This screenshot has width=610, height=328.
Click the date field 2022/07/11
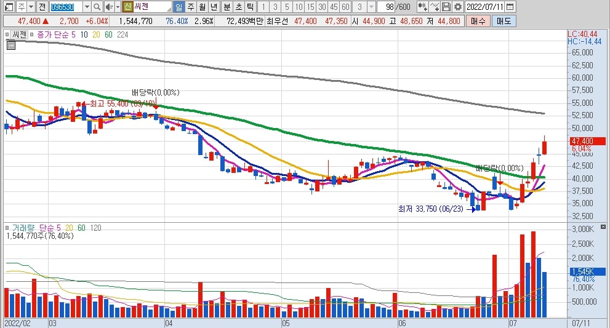(484, 7)
